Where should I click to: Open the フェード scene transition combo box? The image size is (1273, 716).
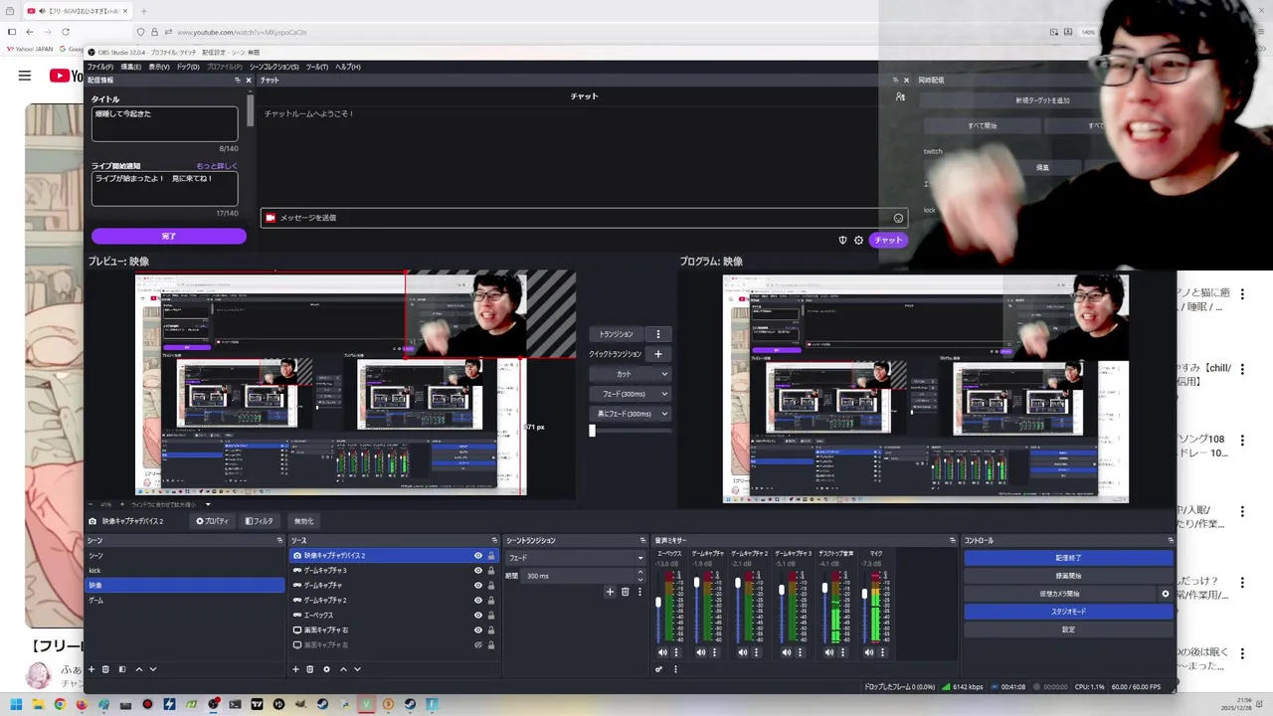[x=575, y=558]
